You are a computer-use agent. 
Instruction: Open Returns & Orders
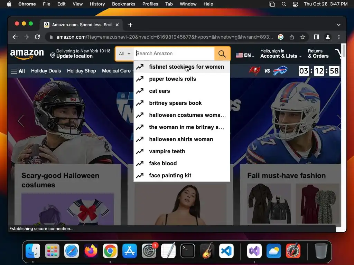click(318, 53)
